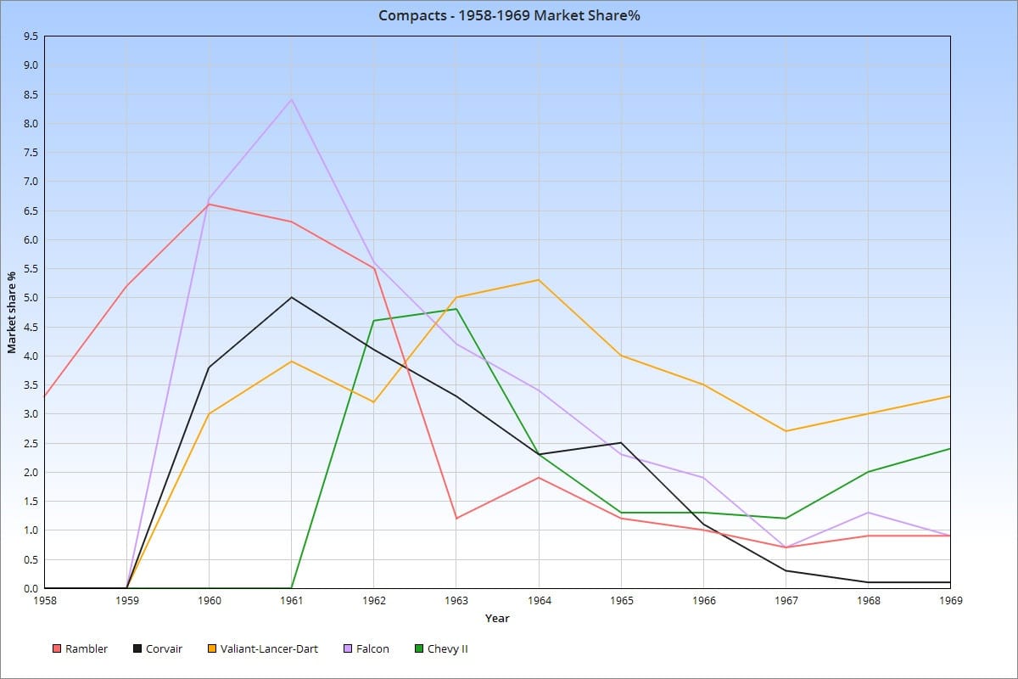Click the 1969 x-axis label
The image size is (1018, 679).
(950, 601)
